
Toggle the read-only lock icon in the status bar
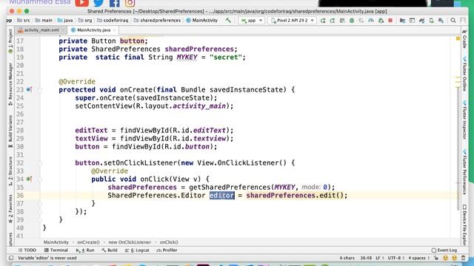coord(436,258)
